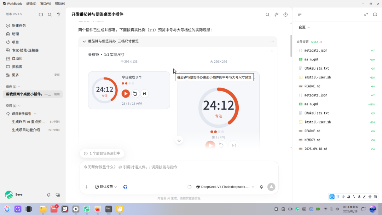The height and width of the screenshot is (215, 382).
Task: Skip to next phase in medium pomodoro
Action: 144,94
